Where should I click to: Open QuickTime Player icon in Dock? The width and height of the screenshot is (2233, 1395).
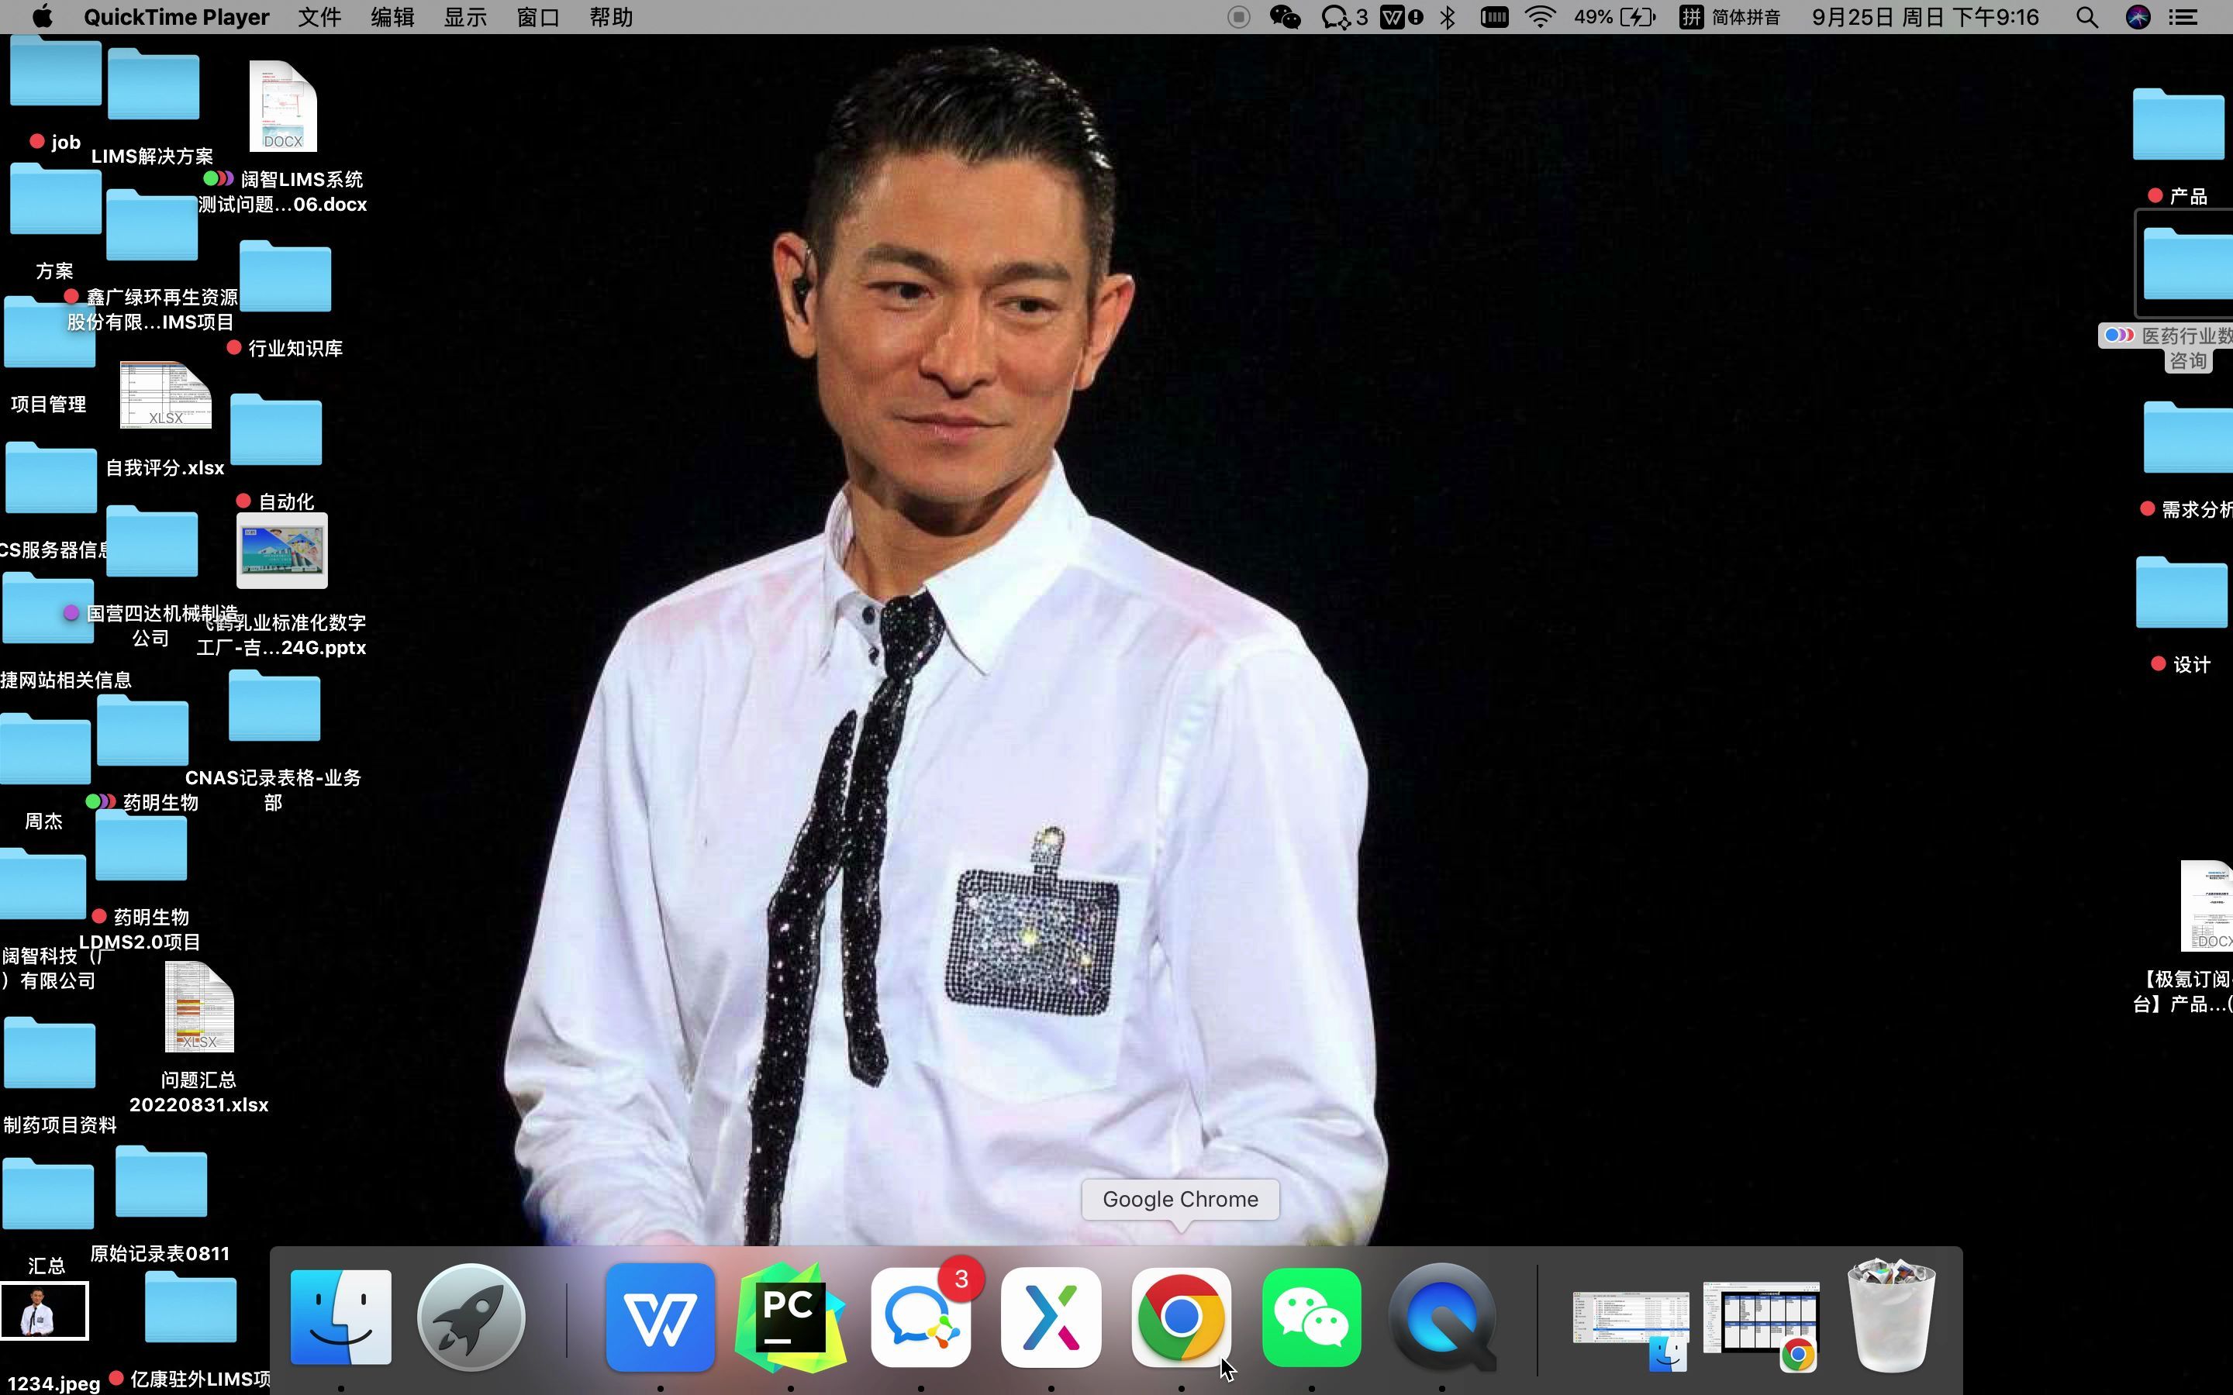(x=1442, y=1317)
